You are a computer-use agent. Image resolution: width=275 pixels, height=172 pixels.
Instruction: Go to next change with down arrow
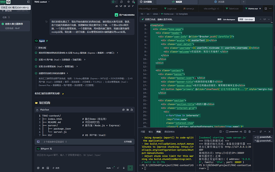(269, 19)
